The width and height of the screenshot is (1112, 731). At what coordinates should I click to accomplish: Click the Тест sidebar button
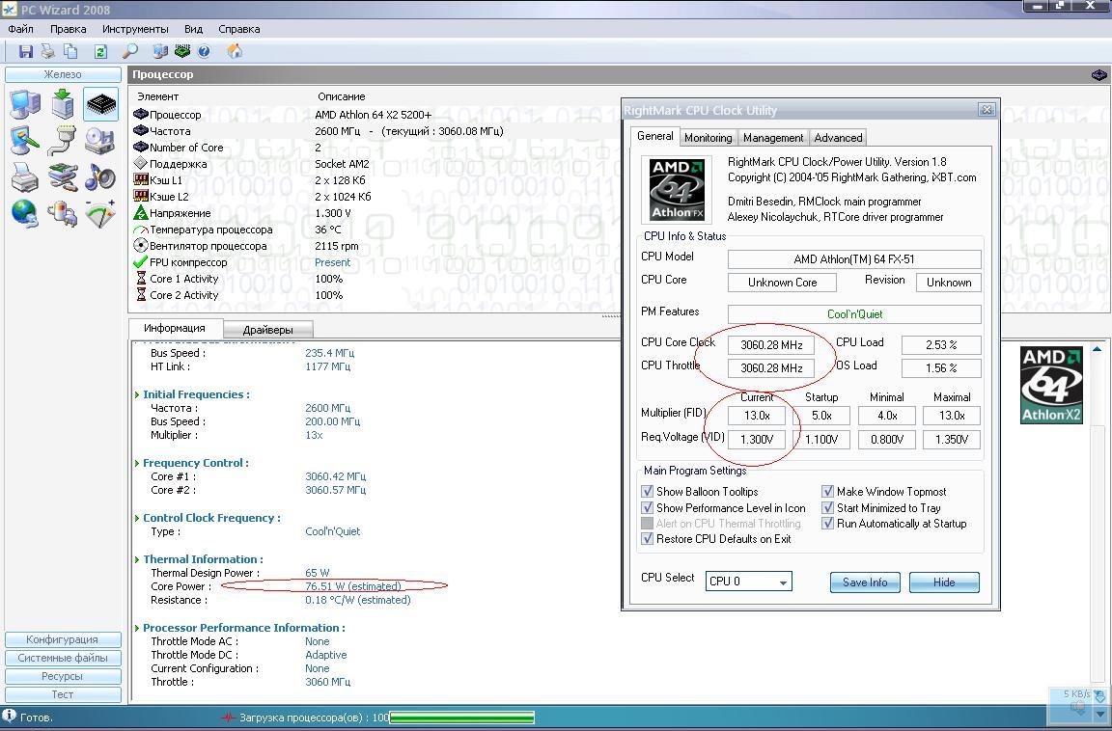(x=63, y=695)
